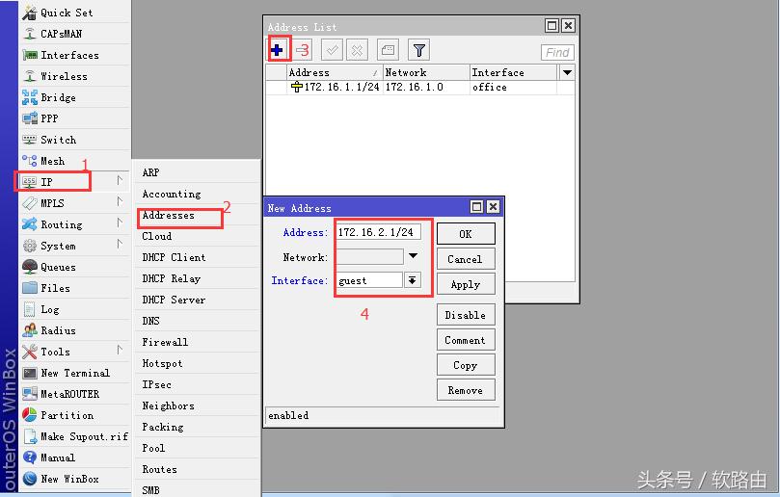Open the Partition pie icon

29,415
